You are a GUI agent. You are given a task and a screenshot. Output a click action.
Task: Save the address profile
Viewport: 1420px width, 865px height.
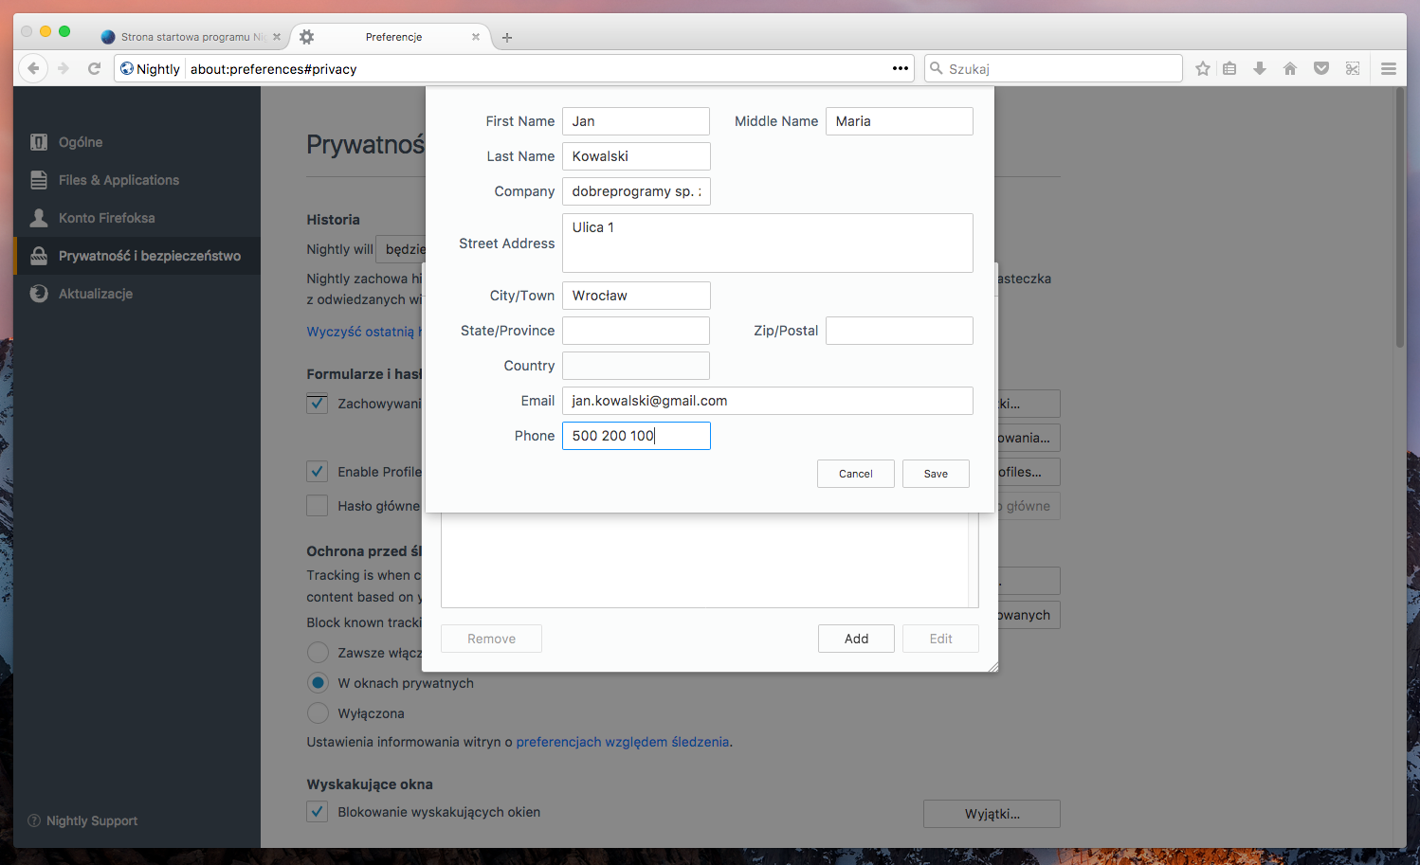(936, 474)
